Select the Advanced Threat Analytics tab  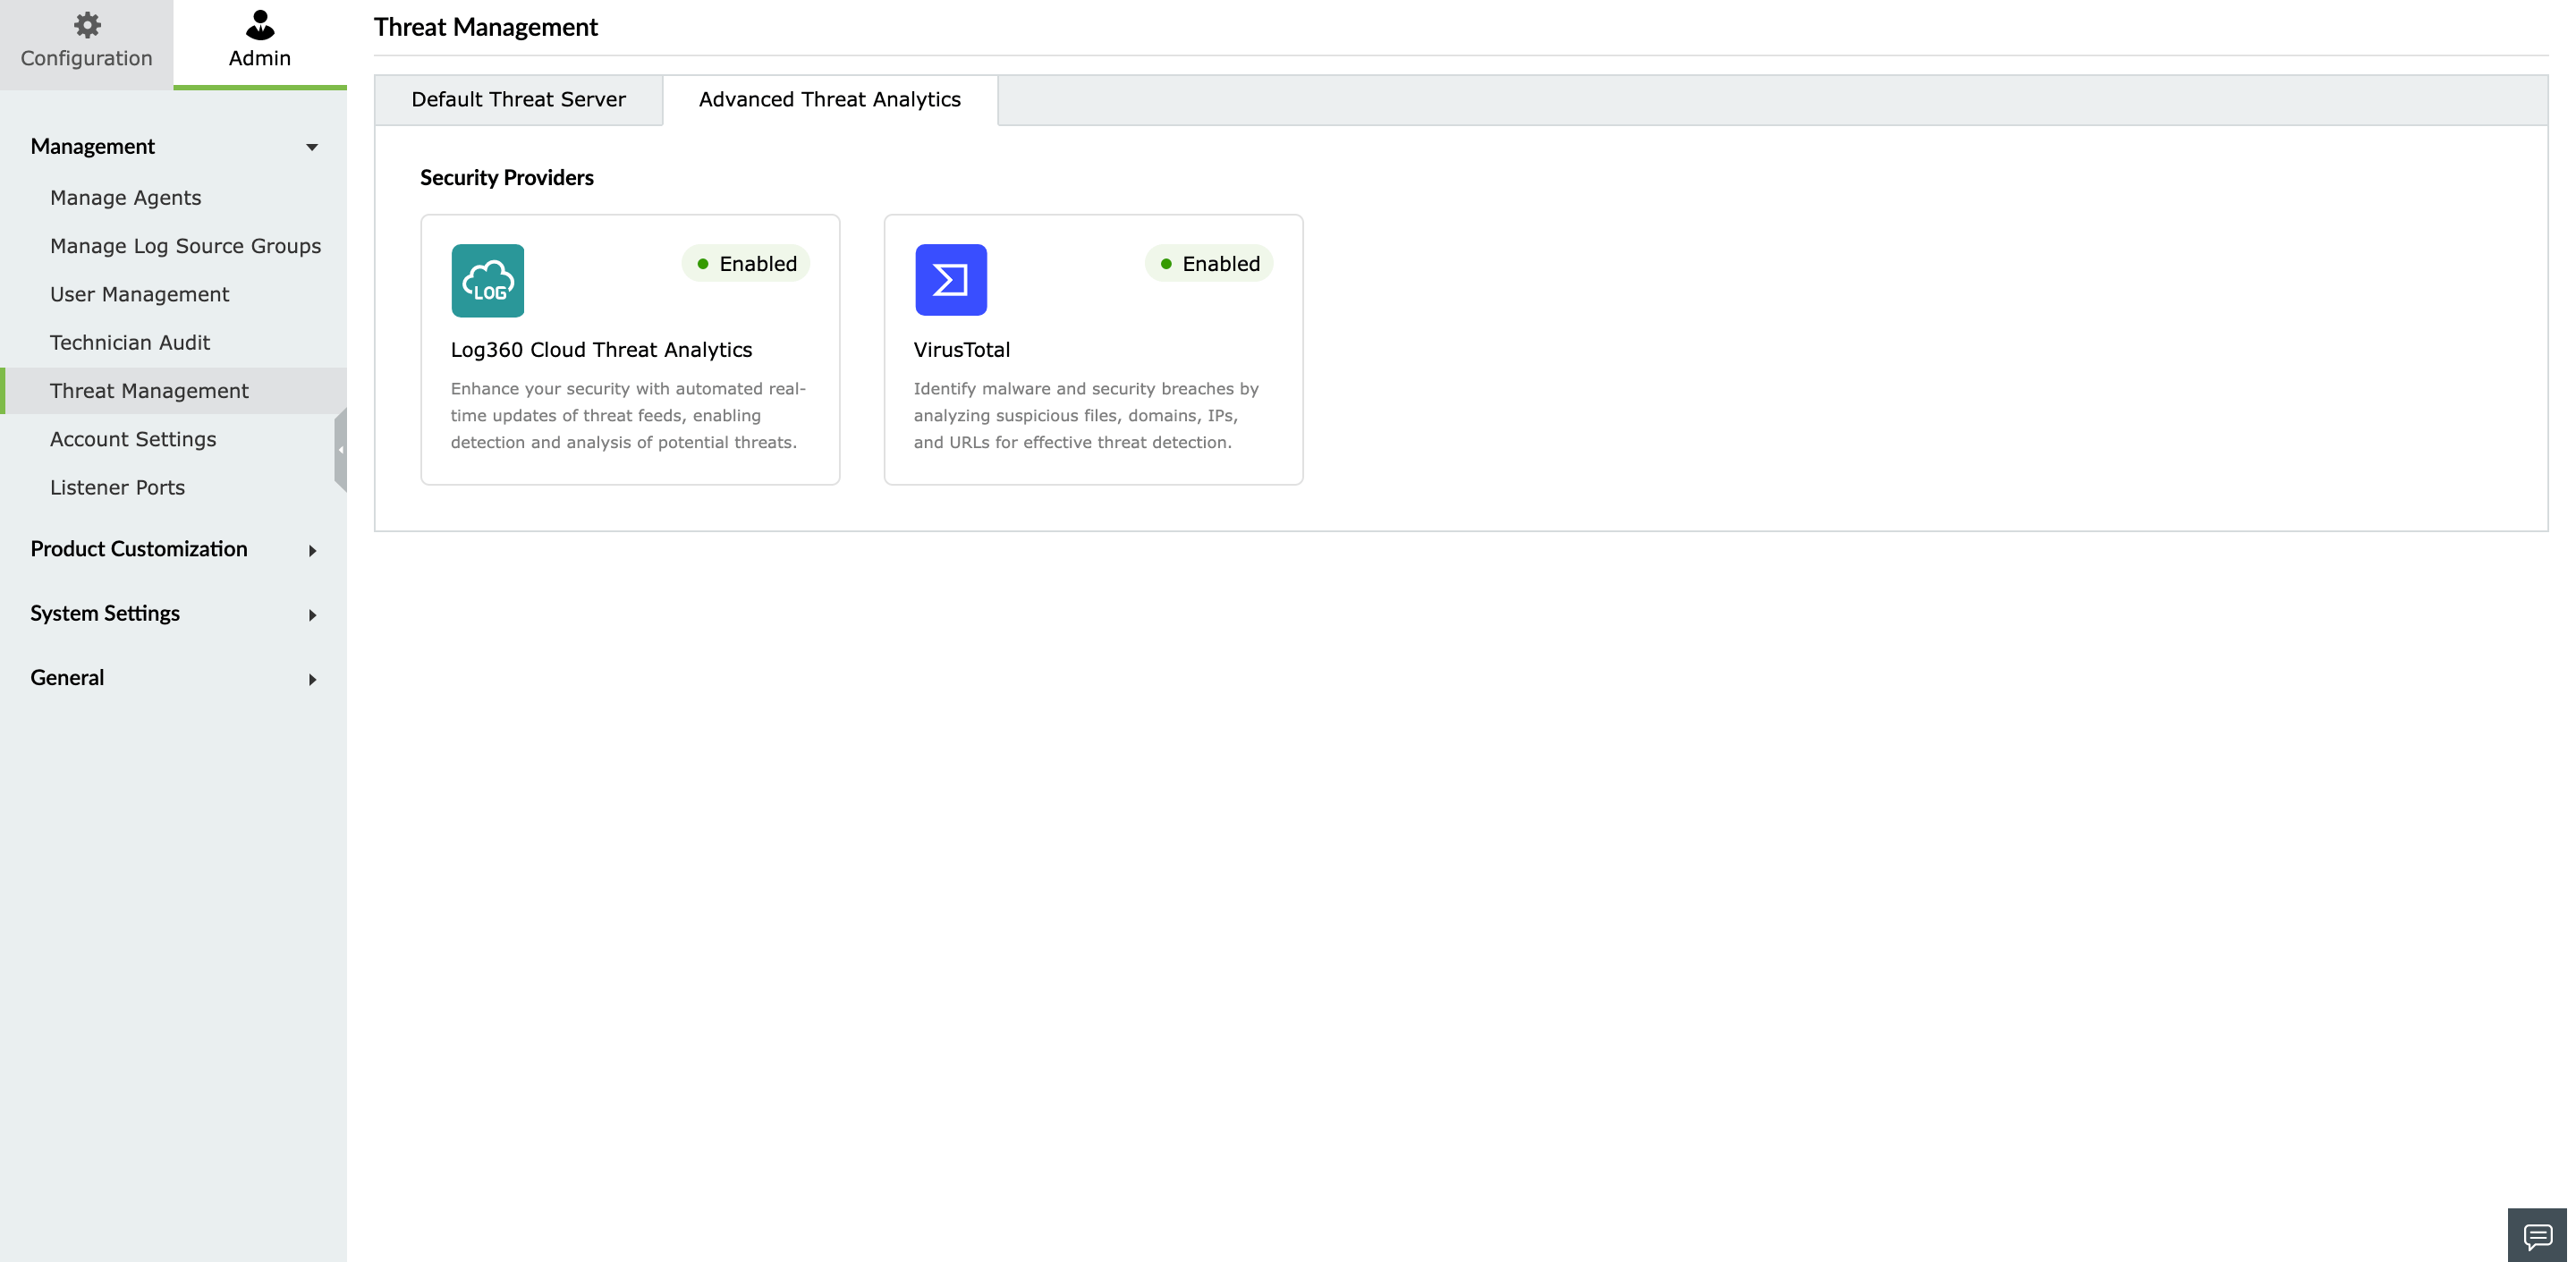click(829, 99)
